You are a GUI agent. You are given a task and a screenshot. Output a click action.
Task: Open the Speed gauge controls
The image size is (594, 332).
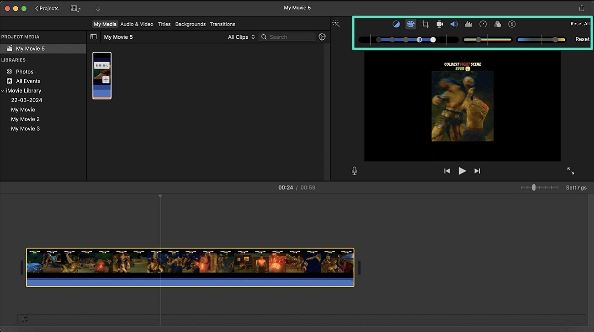coord(483,24)
